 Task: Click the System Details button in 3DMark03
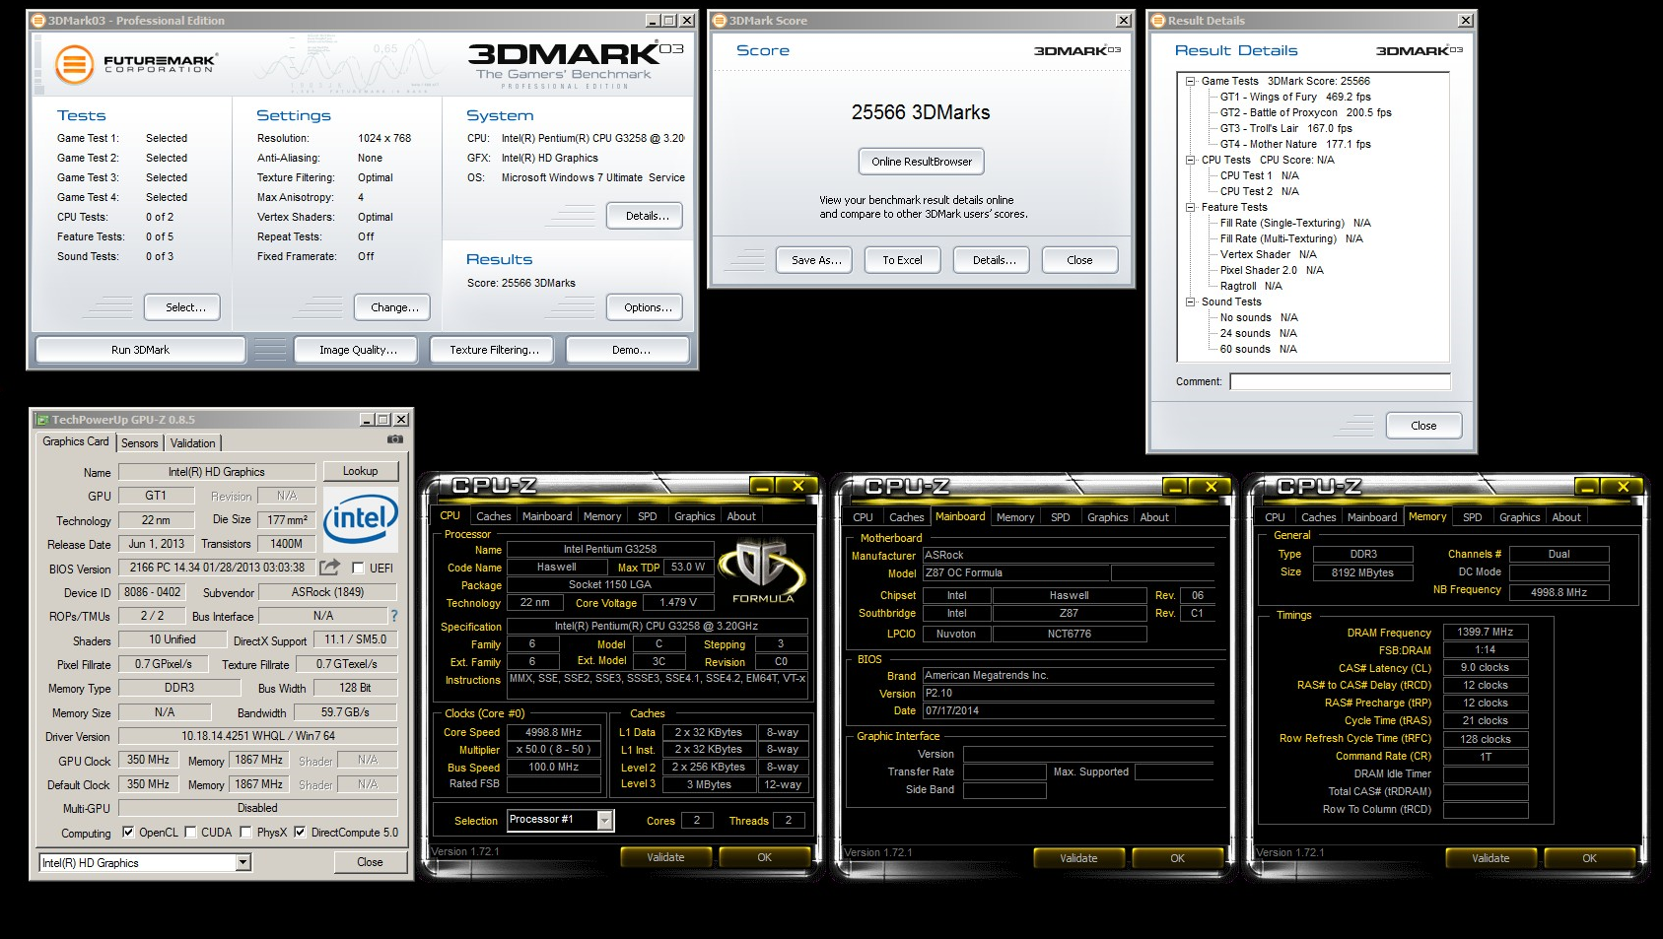click(647, 216)
